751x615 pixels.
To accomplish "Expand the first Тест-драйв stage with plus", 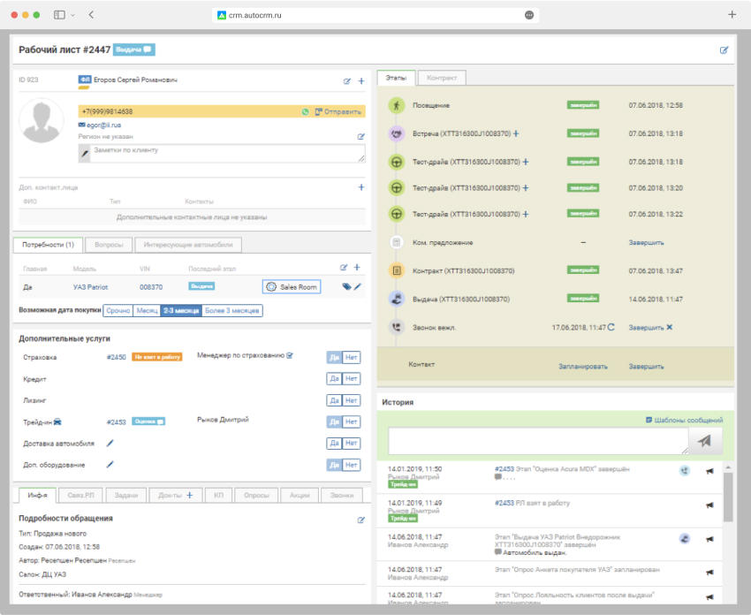I will click(526, 163).
